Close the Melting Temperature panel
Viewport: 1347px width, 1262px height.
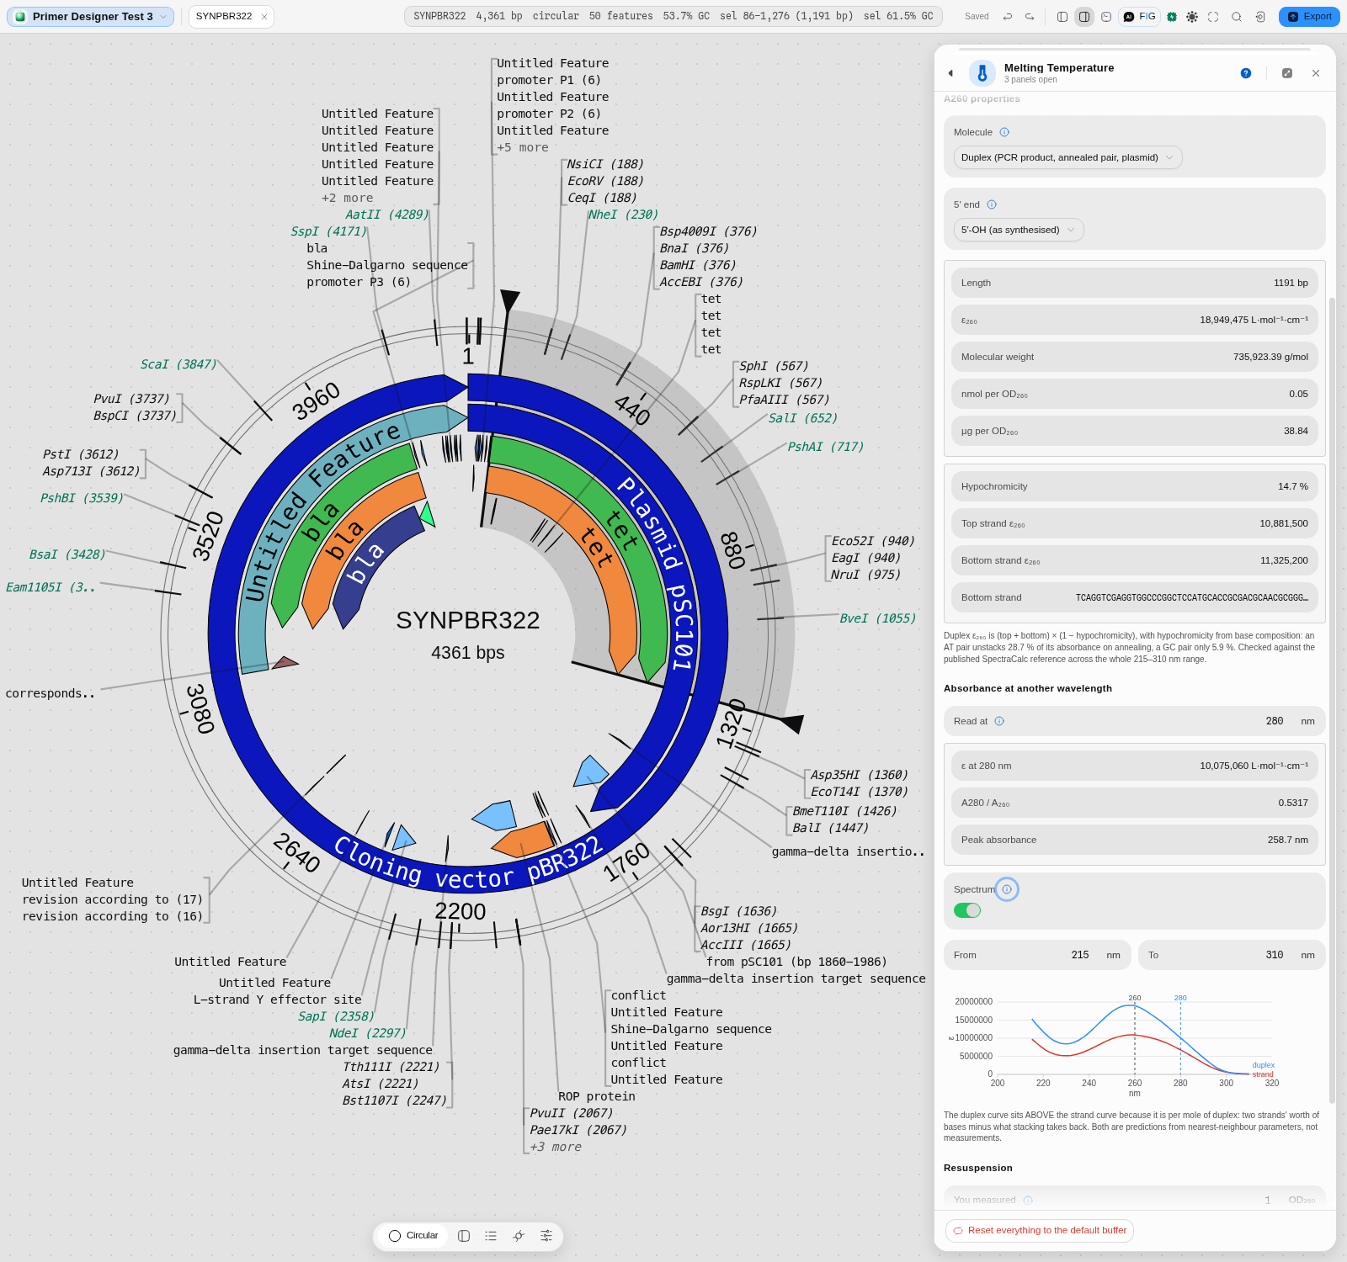coord(1316,73)
